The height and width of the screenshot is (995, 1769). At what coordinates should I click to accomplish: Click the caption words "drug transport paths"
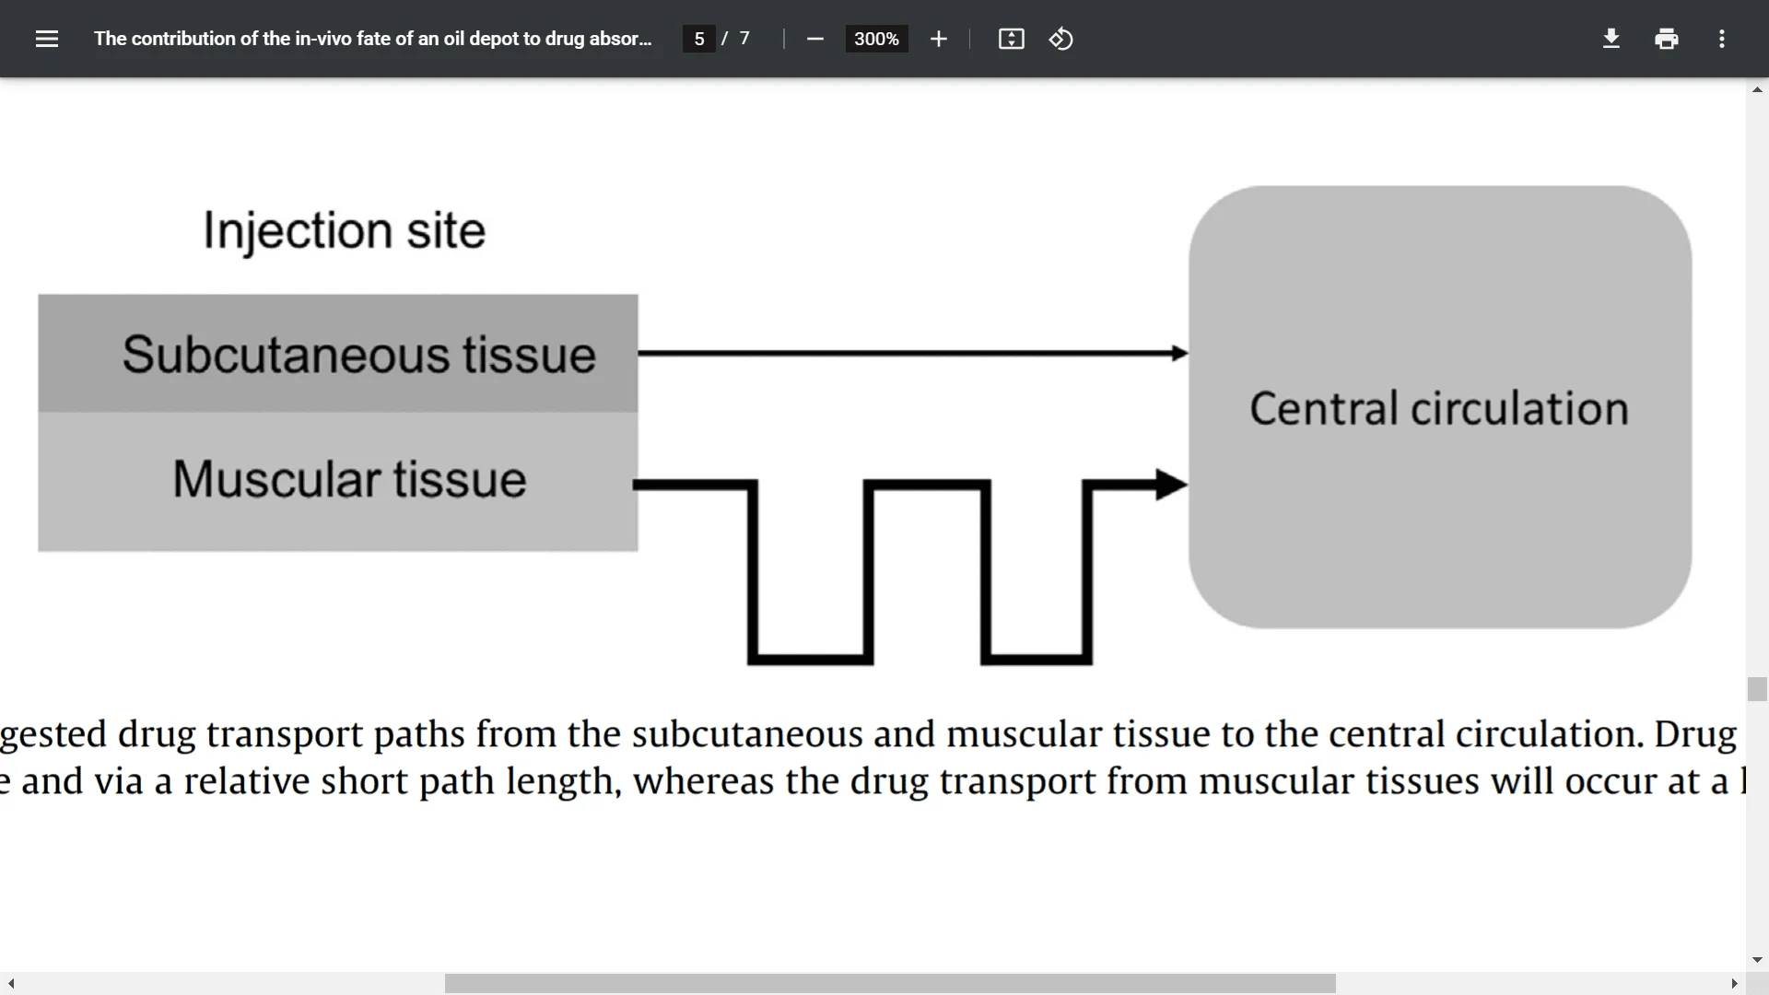click(291, 735)
